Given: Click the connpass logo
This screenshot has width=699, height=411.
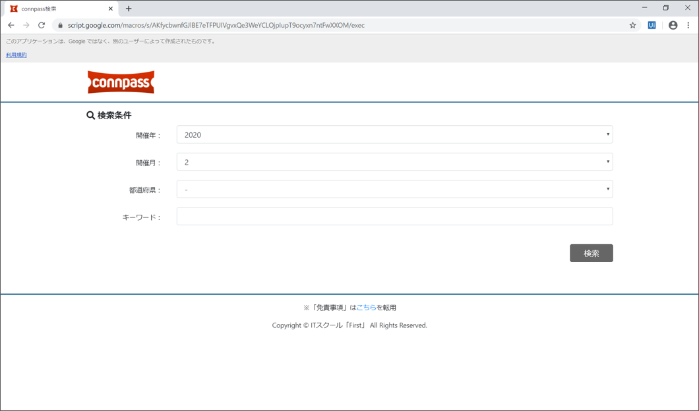Looking at the screenshot, I should [121, 82].
